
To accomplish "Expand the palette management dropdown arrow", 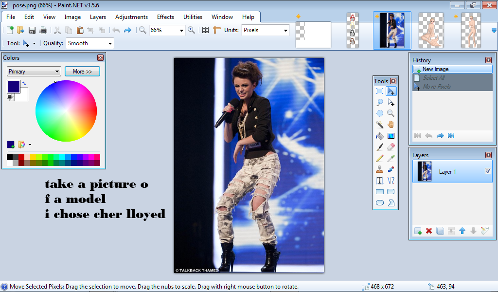I will (x=30, y=145).
